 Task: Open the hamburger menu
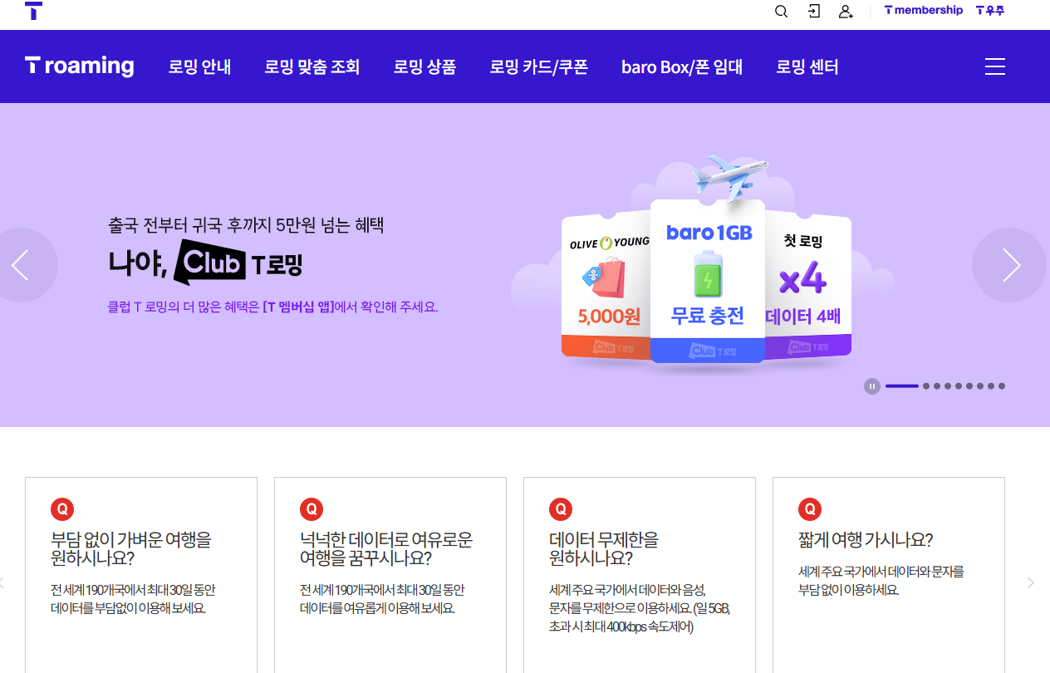(994, 66)
